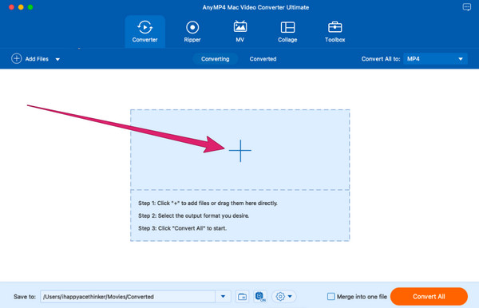
Task: Open the Converter tab
Action: [x=144, y=32]
